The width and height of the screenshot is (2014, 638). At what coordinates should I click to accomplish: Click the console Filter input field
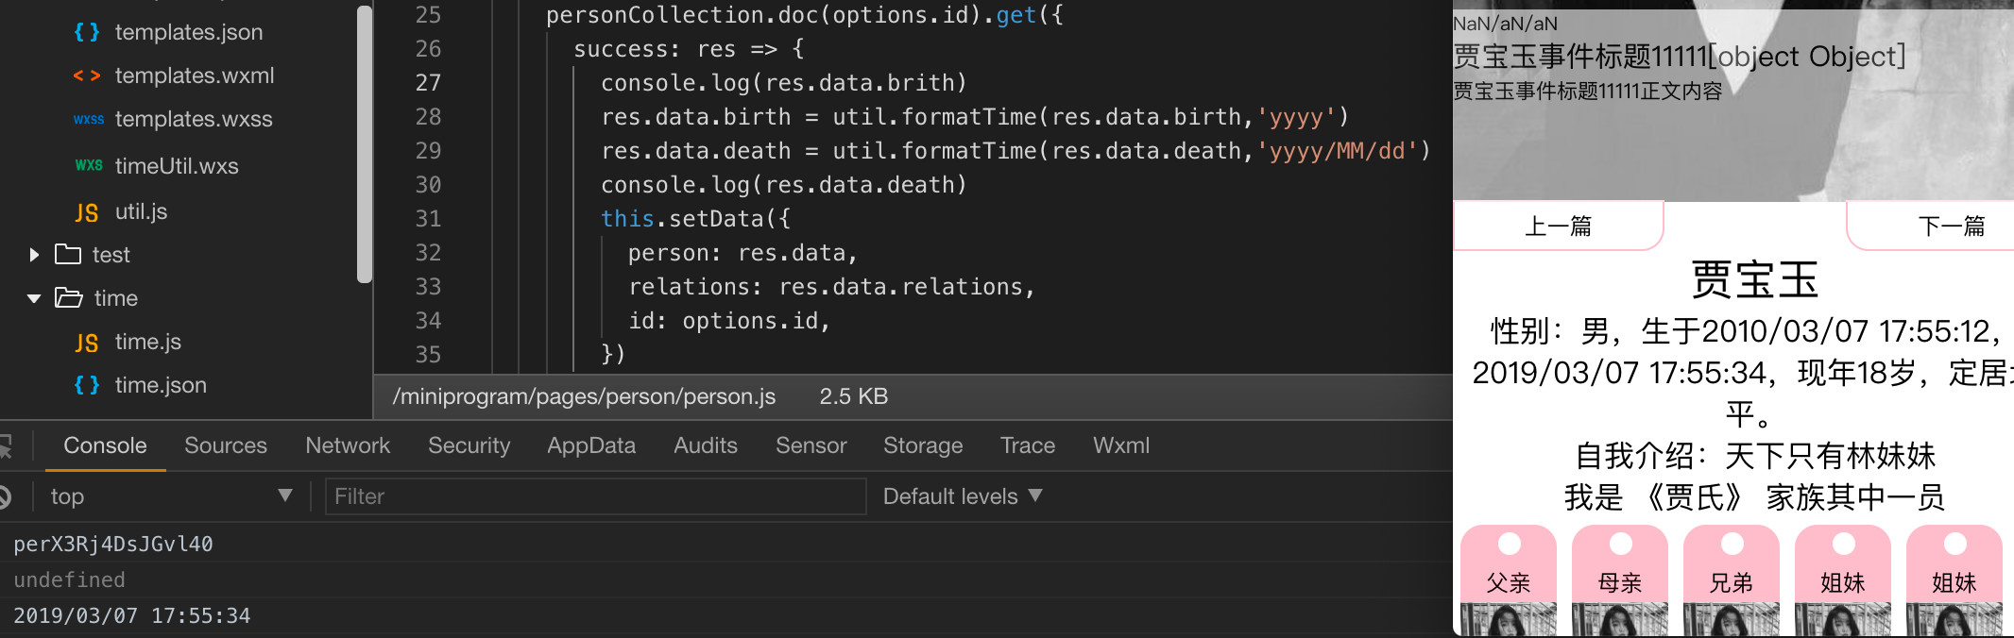pos(595,496)
